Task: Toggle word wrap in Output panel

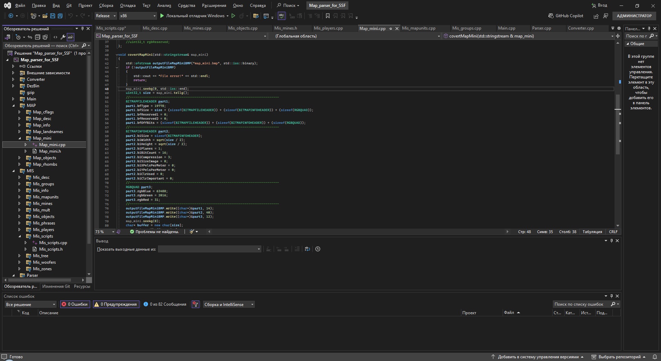Action: click(307, 249)
